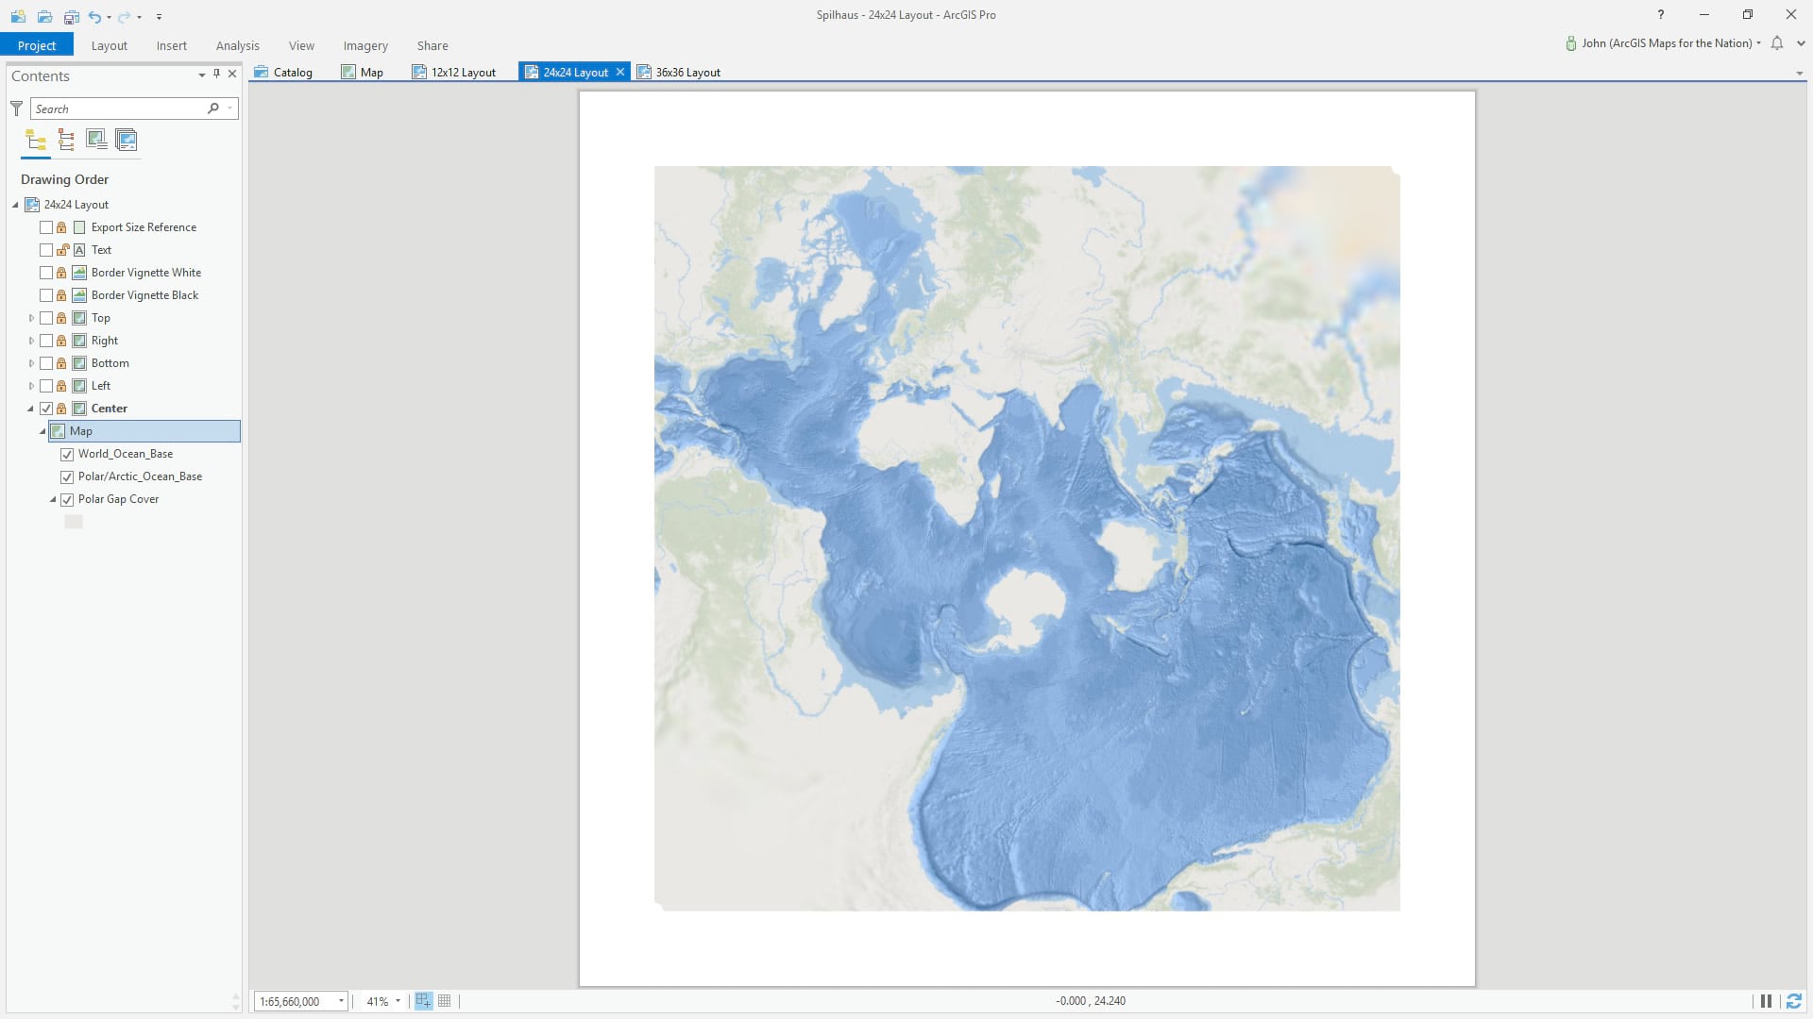Image resolution: width=1813 pixels, height=1019 pixels.
Task: Open the map scale dropdown
Action: (x=341, y=1001)
